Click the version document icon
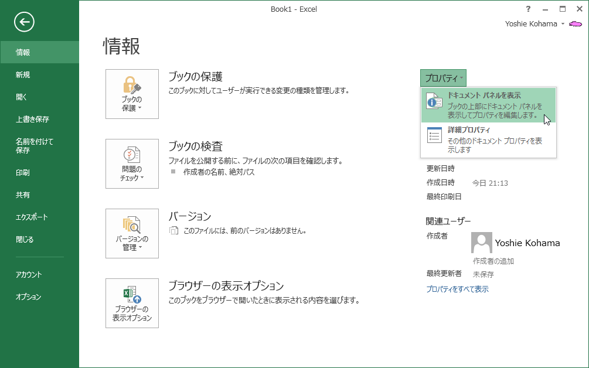Image resolution: width=589 pixels, height=368 pixels. (173, 230)
